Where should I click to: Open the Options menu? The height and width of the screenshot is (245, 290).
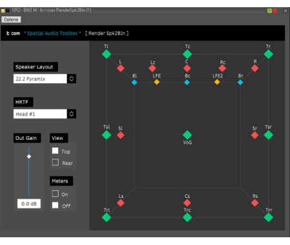click(x=11, y=19)
